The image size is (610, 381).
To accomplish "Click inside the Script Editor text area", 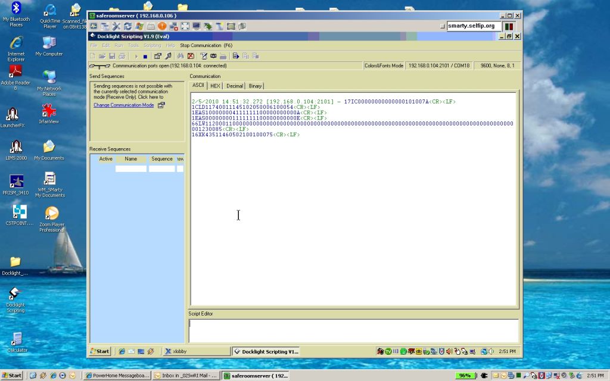I will tap(354, 330).
